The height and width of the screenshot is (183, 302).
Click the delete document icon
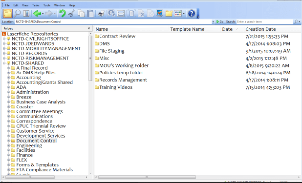141,14
